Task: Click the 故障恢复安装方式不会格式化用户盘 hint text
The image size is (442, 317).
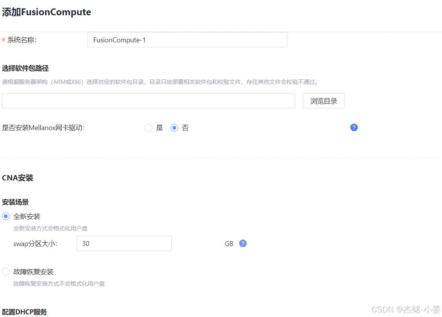Action: 59,284
